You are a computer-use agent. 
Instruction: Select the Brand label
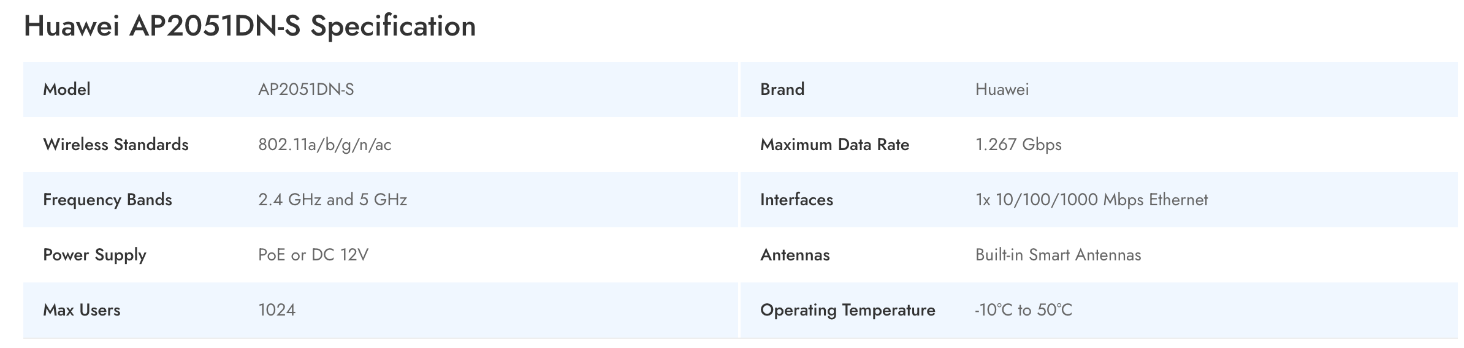pos(782,89)
